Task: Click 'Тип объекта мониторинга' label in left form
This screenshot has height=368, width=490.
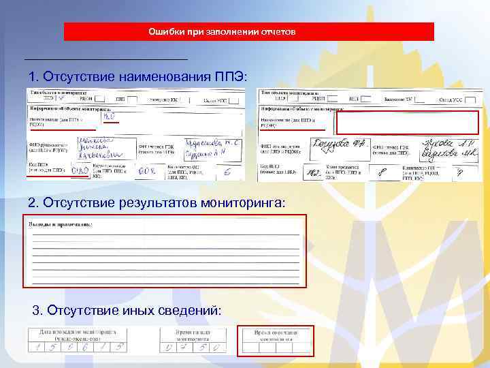Action: coord(58,92)
